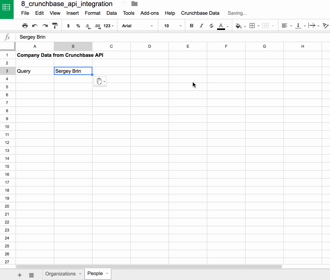Select column B header
The height and width of the screenshot is (280, 330).
73,46
